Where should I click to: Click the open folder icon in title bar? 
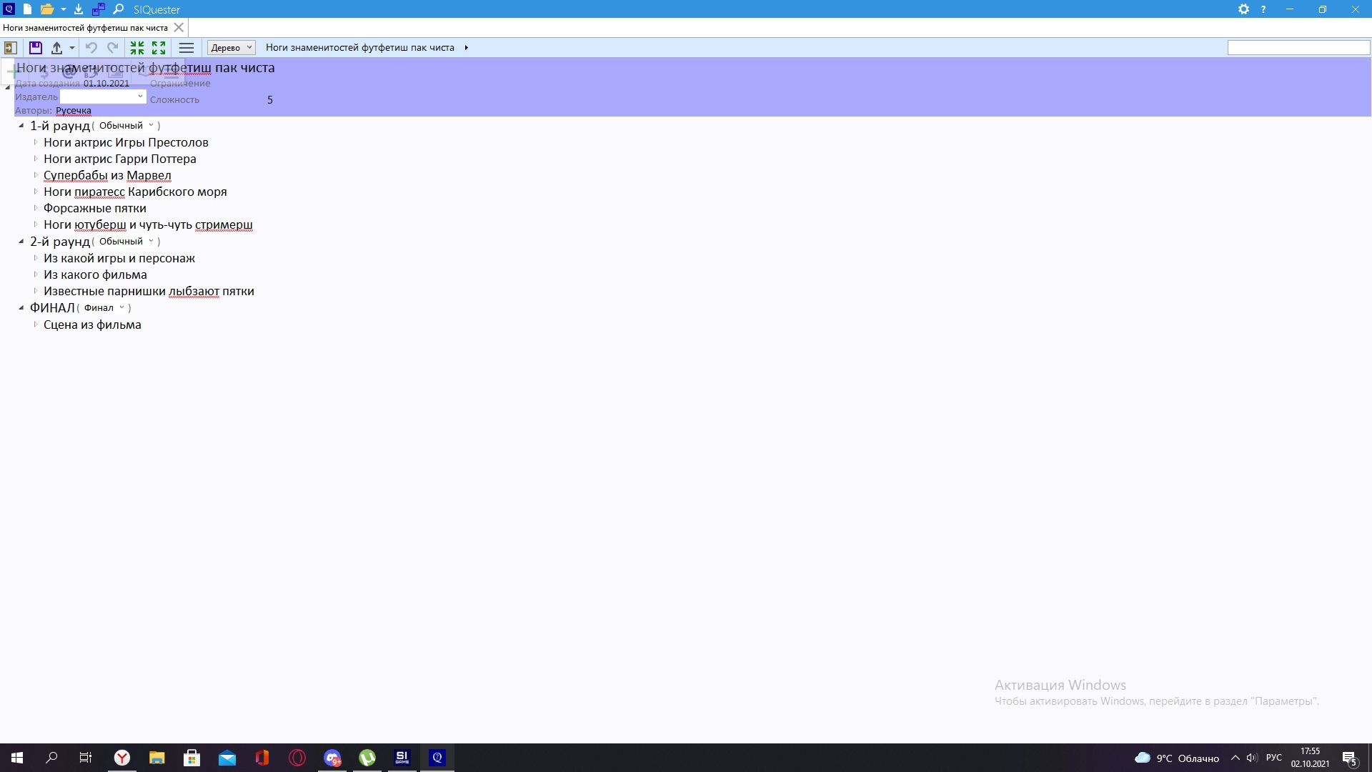[46, 9]
